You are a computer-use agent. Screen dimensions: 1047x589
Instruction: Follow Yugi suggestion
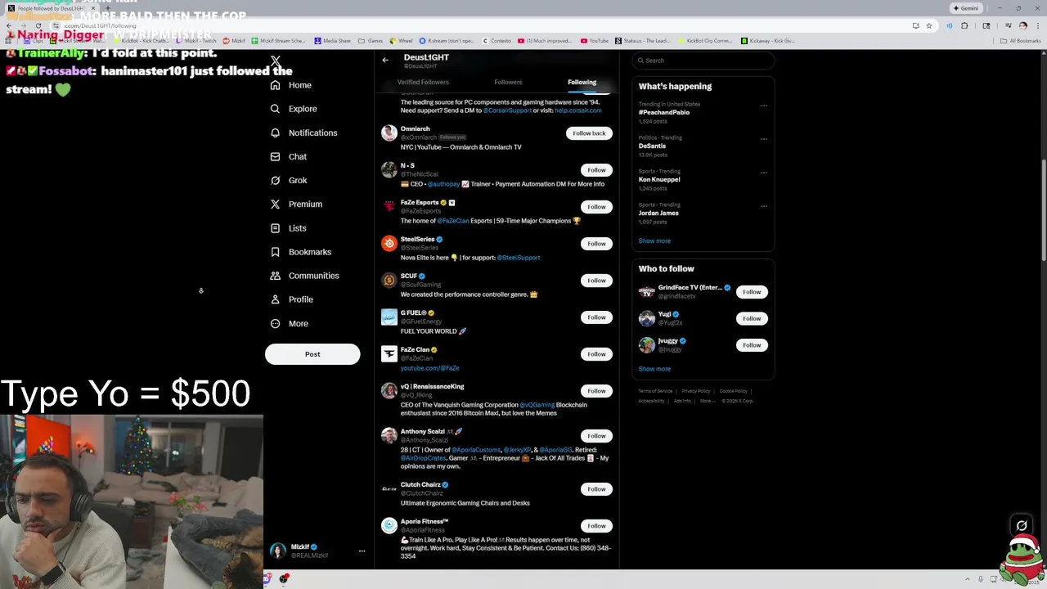click(x=752, y=318)
